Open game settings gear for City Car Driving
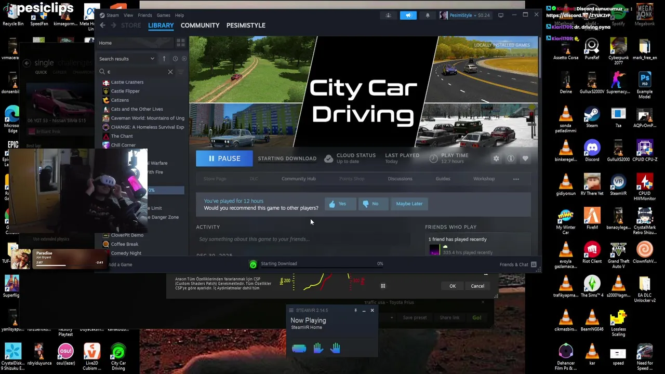 [496, 158]
